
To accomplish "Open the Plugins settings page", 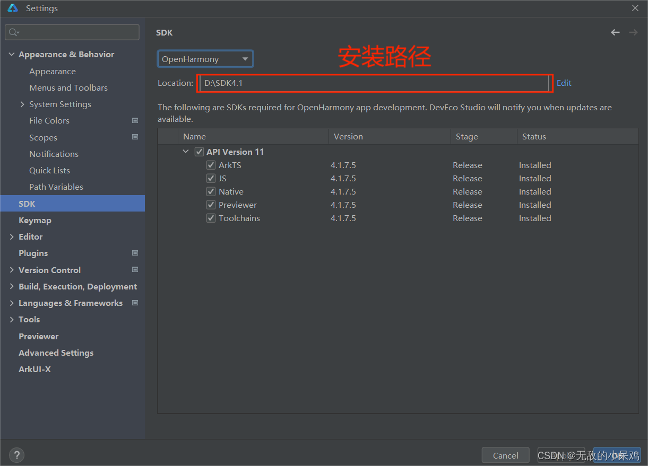I will tap(33, 253).
